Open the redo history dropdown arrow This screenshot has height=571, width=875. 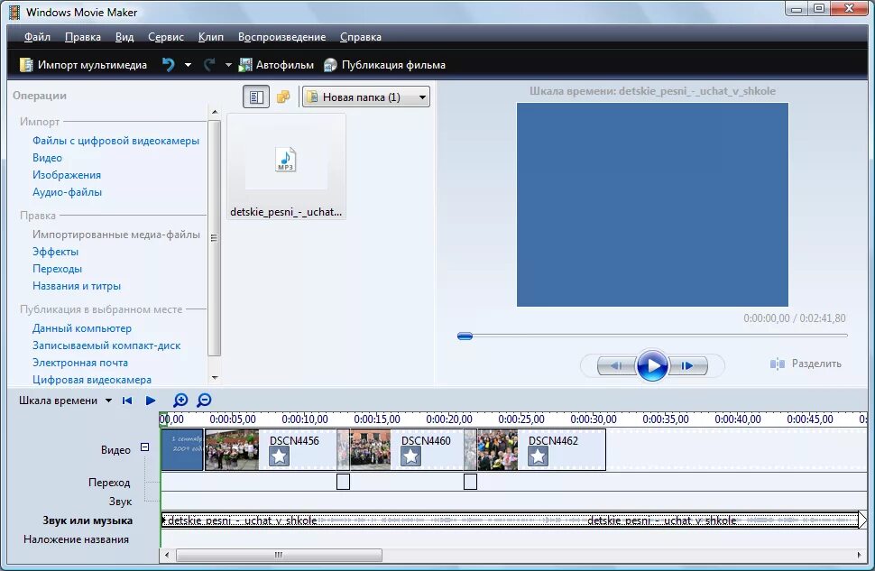pos(228,65)
